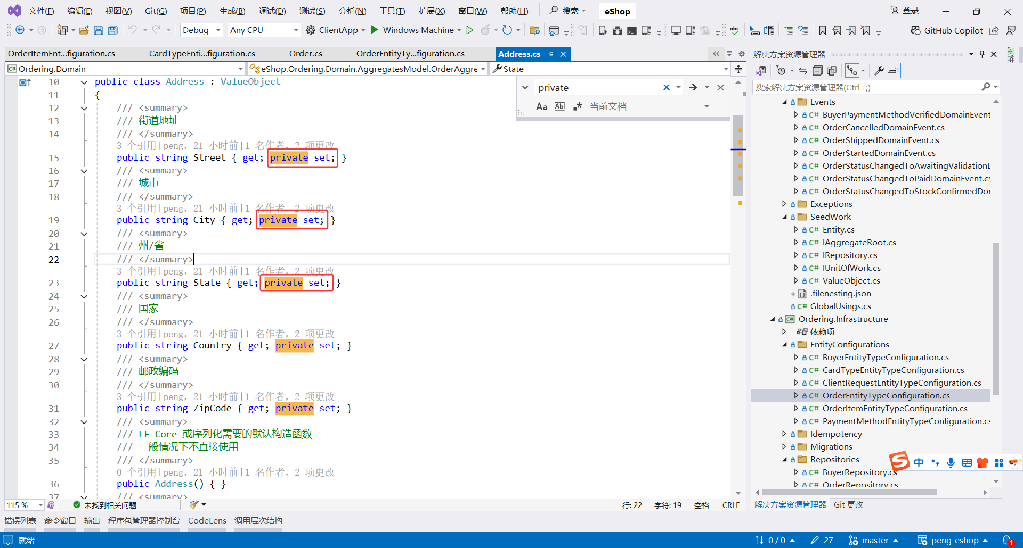This screenshot has height=548, width=1023.
Task: Undo the last edit from the toolbar
Action: 133,30
